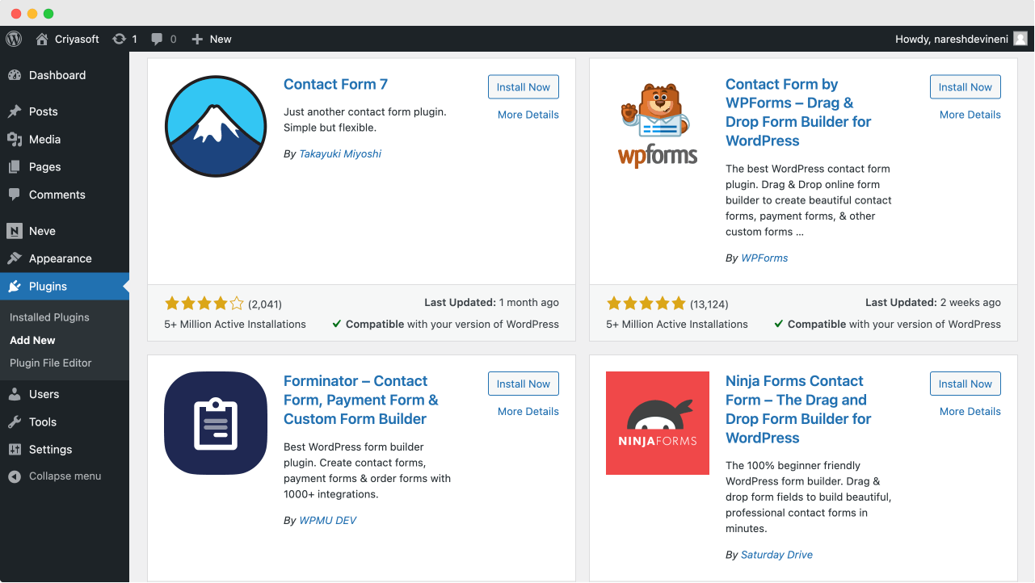Viewport: 1035px width, 583px height.
Task: Click Contact Form 7 star rating
Action: pos(204,304)
